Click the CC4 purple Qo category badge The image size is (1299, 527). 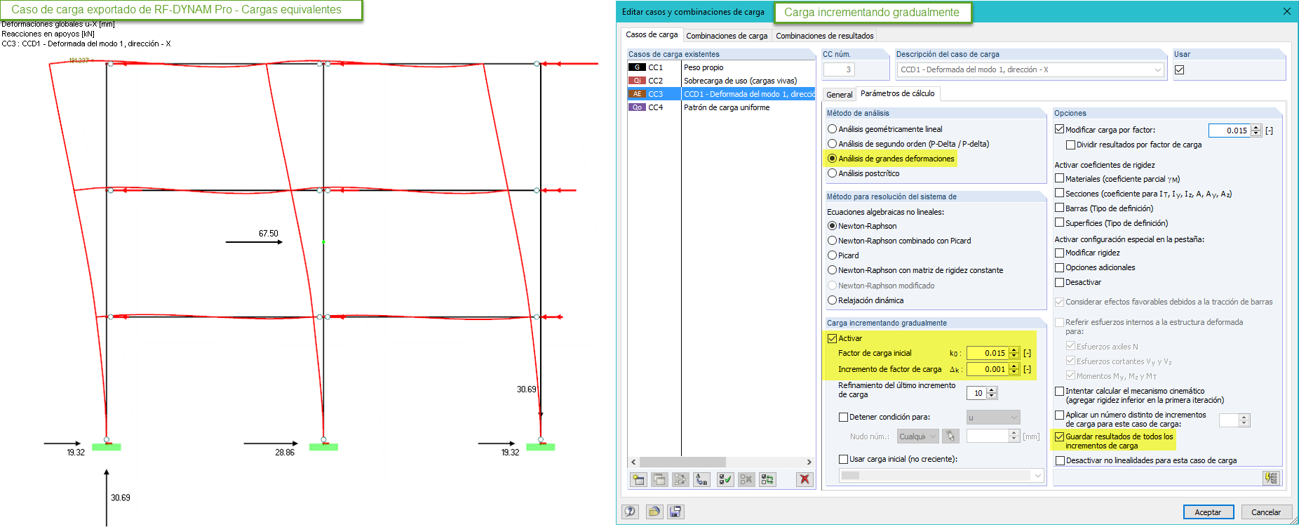[x=637, y=107]
